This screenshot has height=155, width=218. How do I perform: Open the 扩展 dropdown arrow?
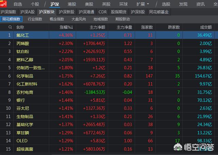click(148, 4)
